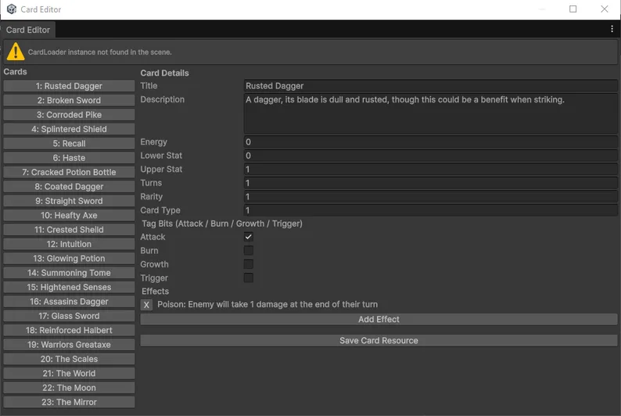This screenshot has height=416, width=621.
Task: Click the yellow warning icon
Action: (x=16, y=52)
